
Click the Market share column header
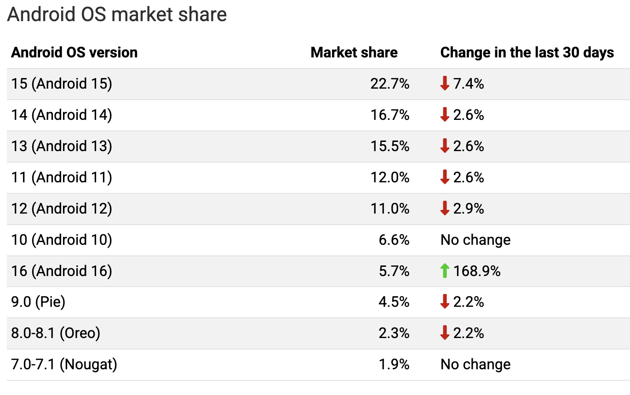(354, 52)
